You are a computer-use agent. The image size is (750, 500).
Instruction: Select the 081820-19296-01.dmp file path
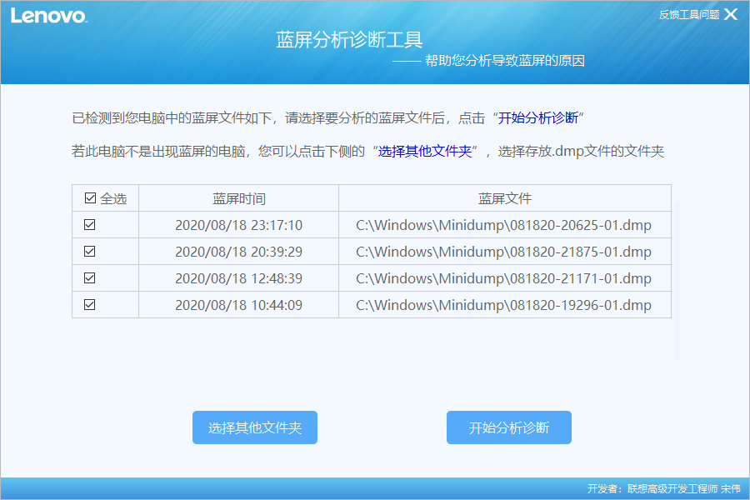[503, 305]
